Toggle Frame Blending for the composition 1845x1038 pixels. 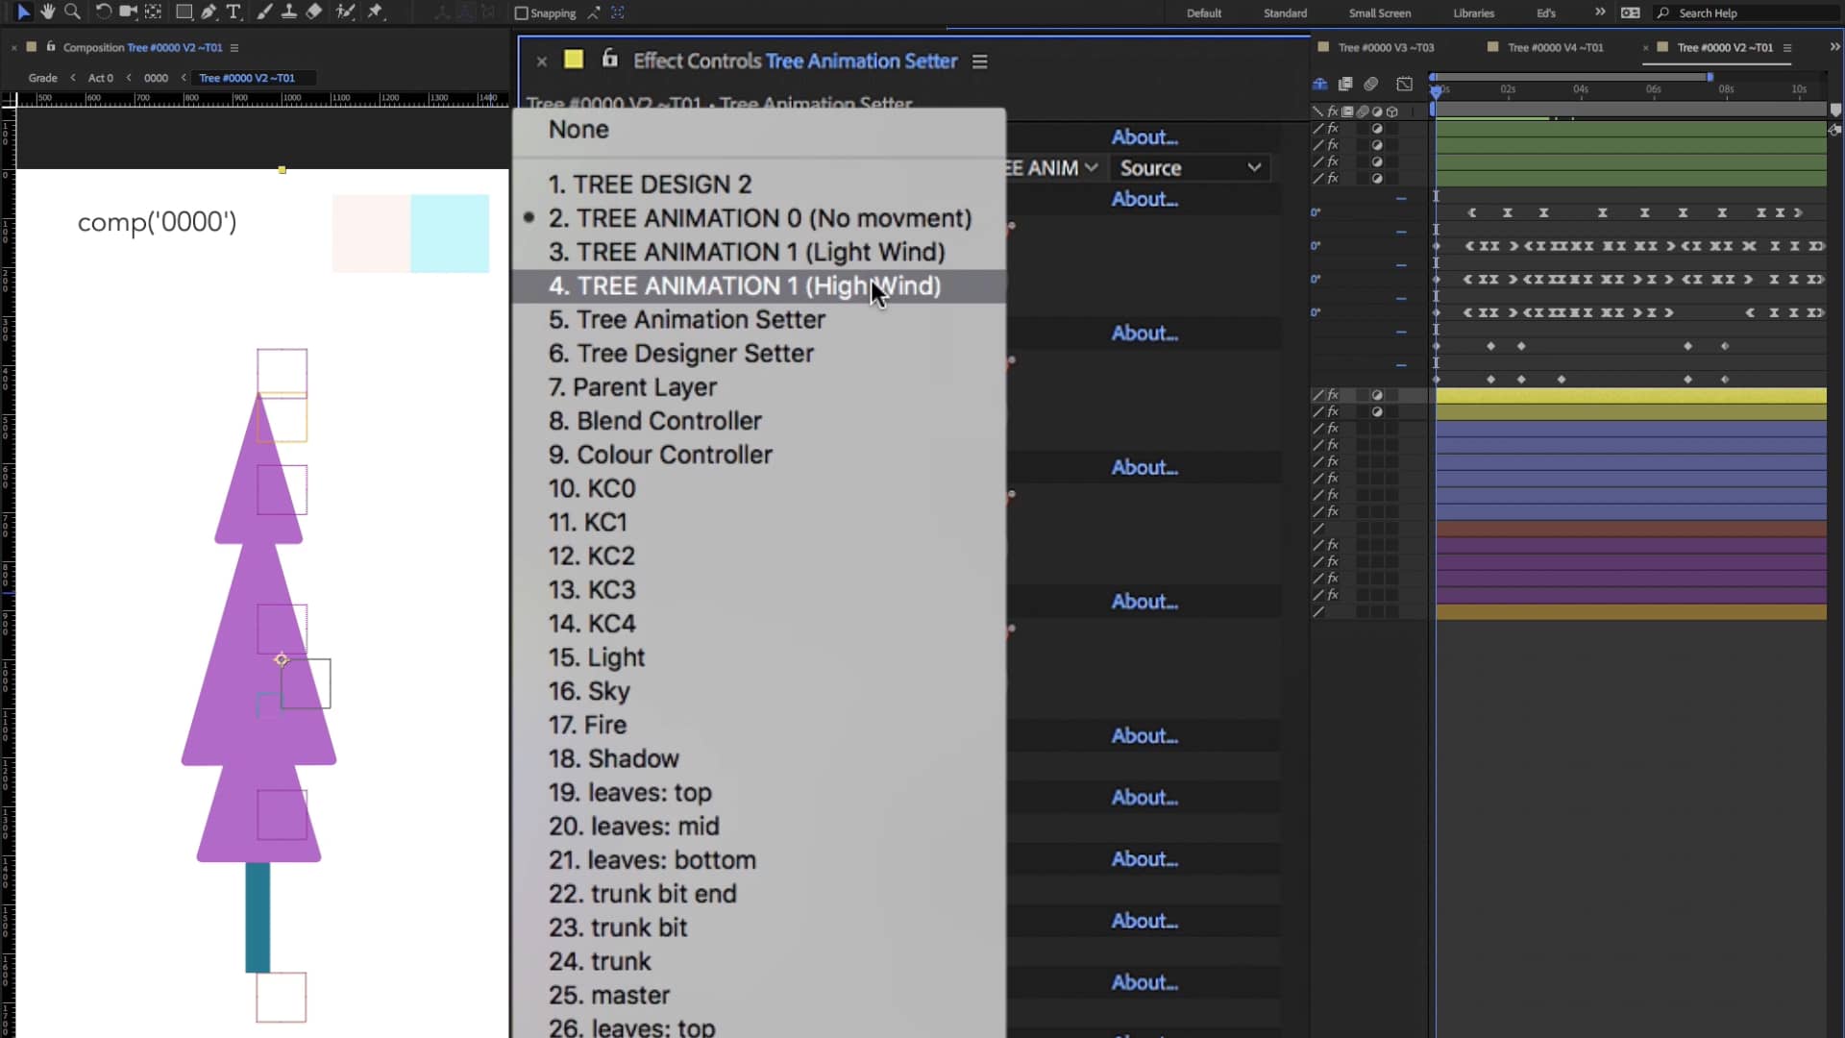(x=1371, y=85)
